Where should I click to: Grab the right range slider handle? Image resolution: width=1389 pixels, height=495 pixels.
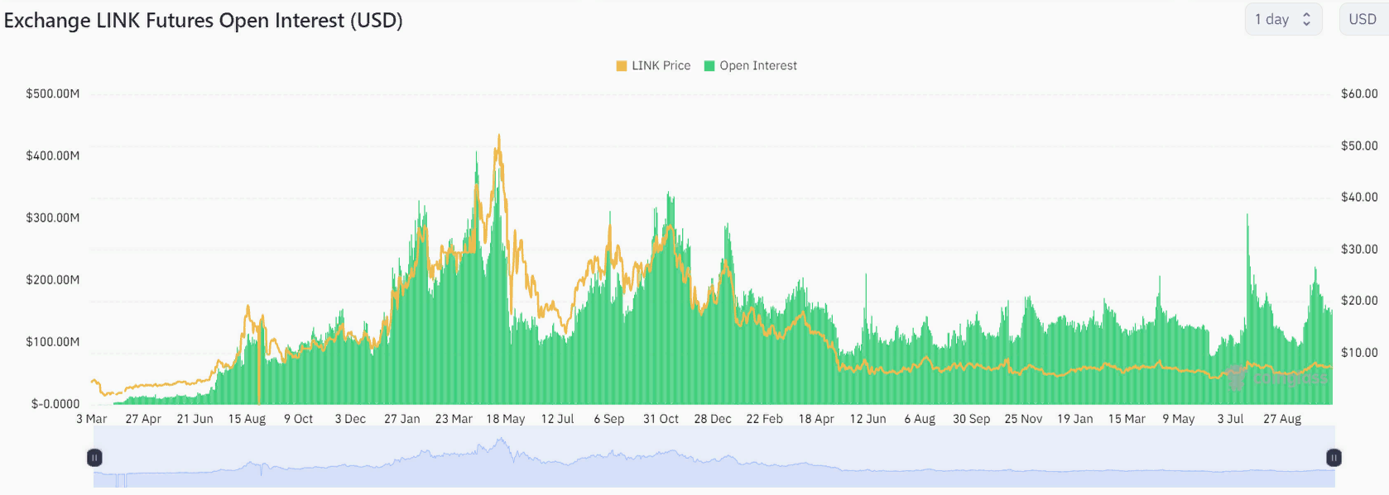tap(1334, 458)
